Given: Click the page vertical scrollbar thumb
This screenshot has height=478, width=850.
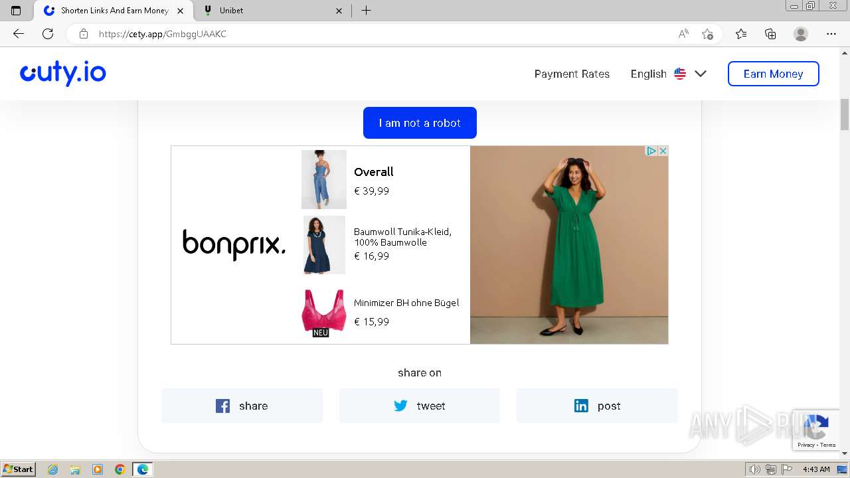Looking at the screenshot, I should point(845,114).
